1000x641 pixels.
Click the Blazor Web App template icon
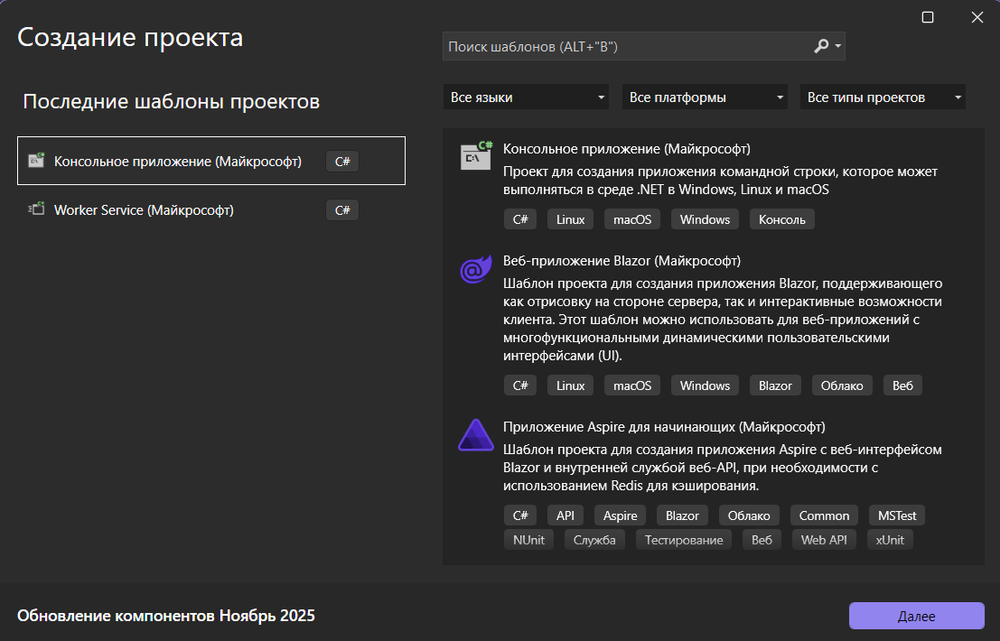tap(475, 269)
